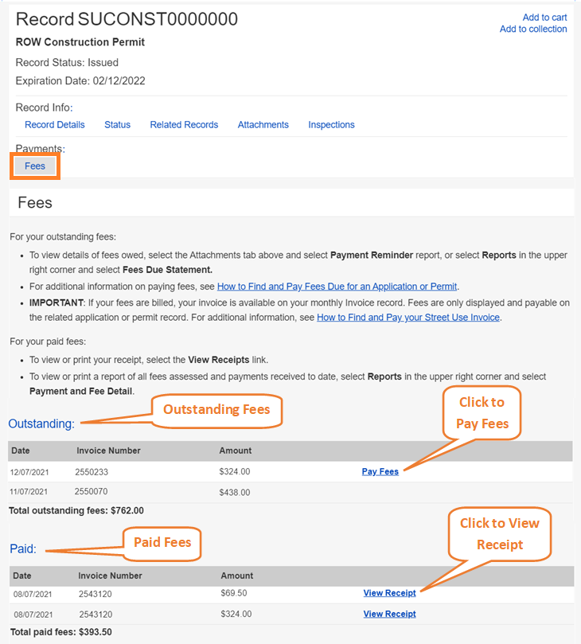View Receipt for the $69.50 payment

[389, 593]
